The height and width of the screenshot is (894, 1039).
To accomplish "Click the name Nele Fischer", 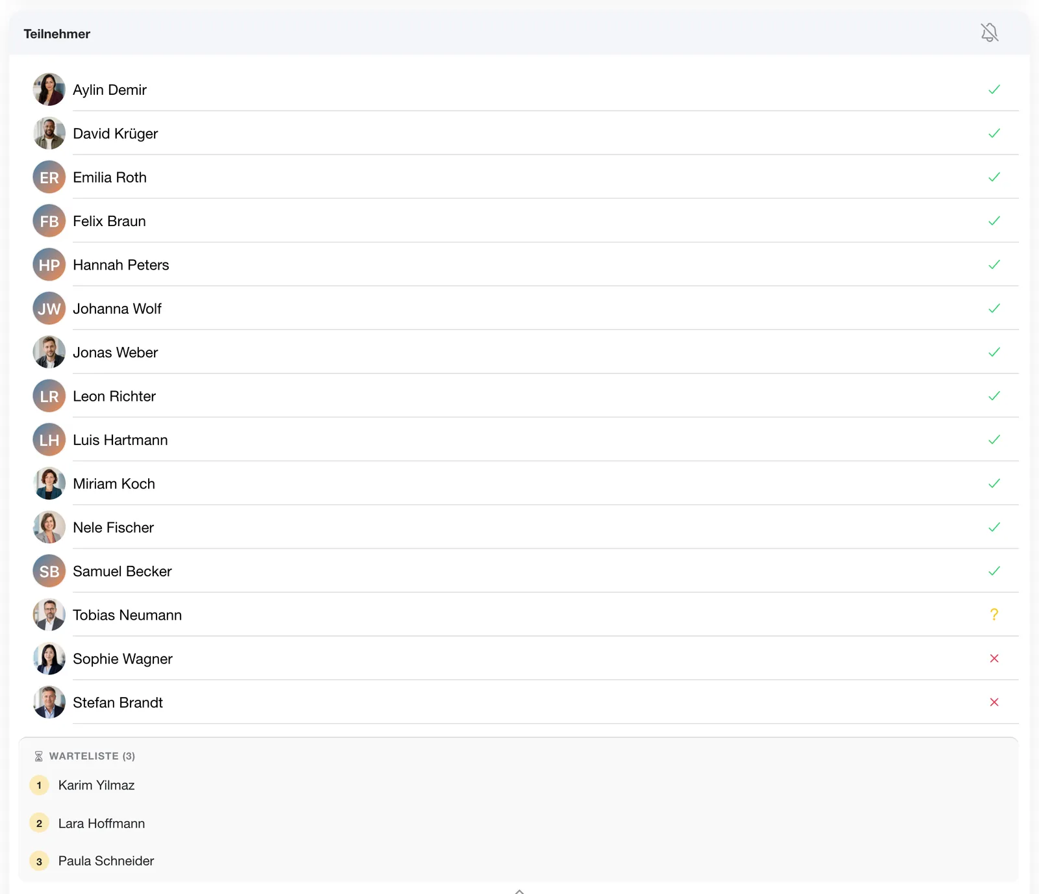I will [113, 528].
